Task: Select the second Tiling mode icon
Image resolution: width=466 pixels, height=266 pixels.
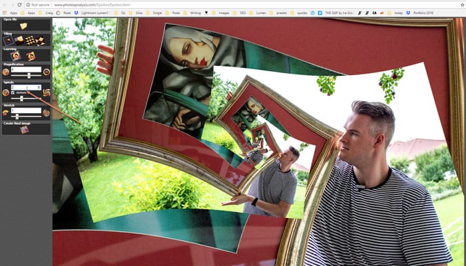Action: 19,41
